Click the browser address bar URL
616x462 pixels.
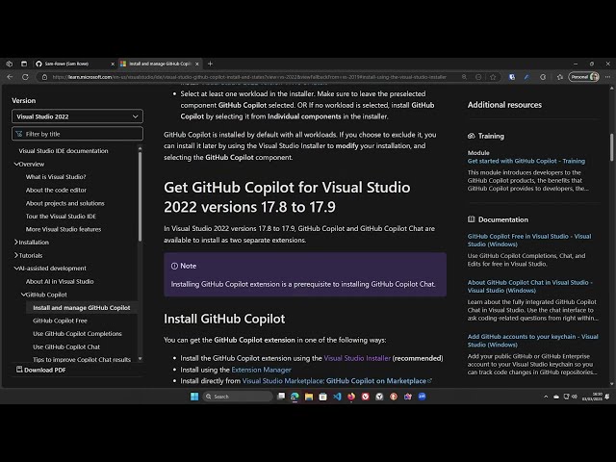(x=249, y=77)
